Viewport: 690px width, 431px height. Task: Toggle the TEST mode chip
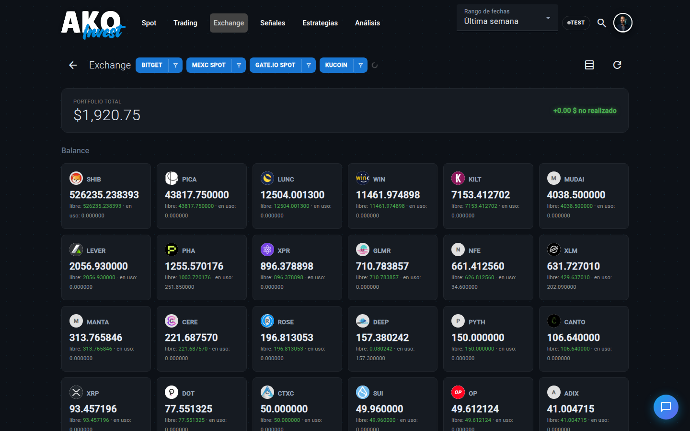coord(576,23)
